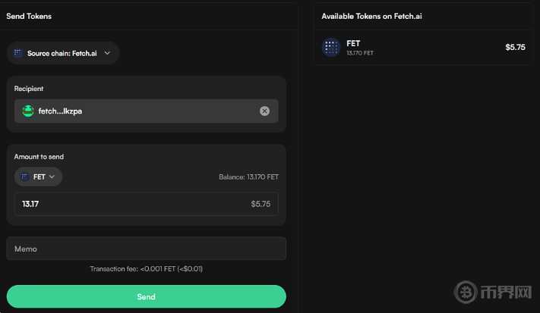Focus the Memo text field
This screenshot has height=313, width=540.
[x=146, y=249]
